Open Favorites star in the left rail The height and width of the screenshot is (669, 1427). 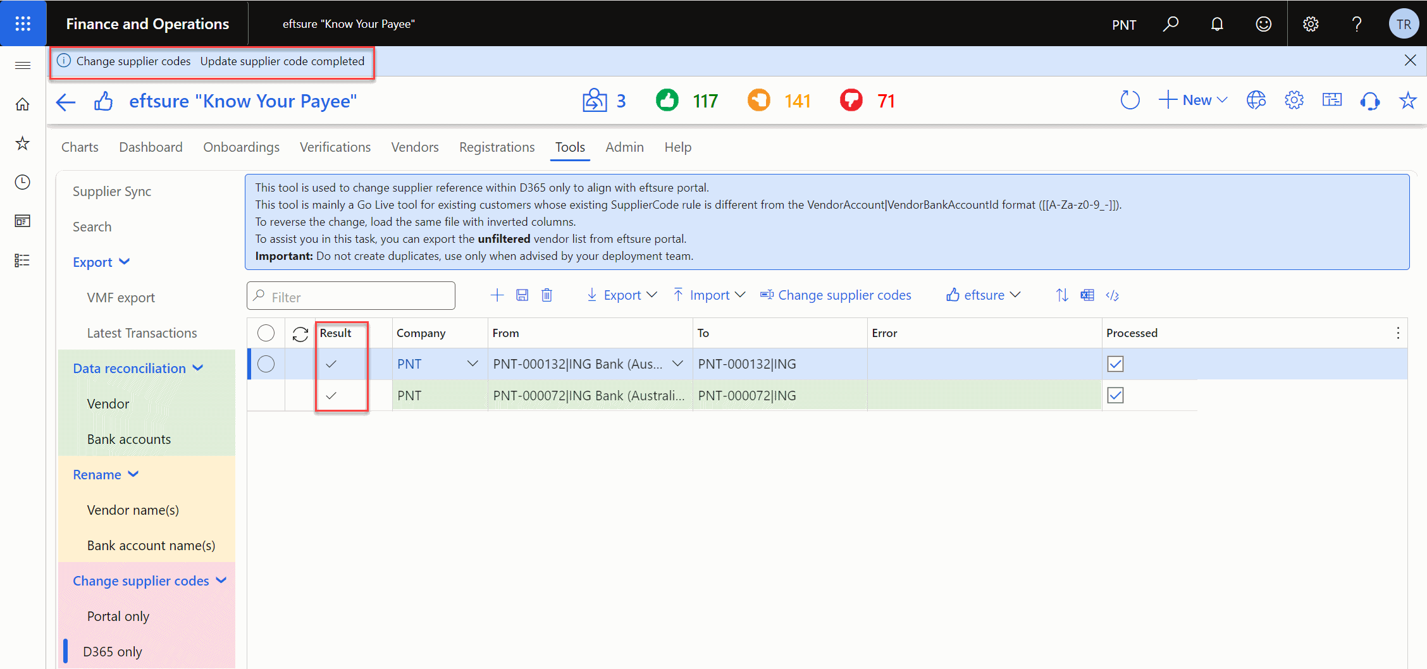coord(23,144)
